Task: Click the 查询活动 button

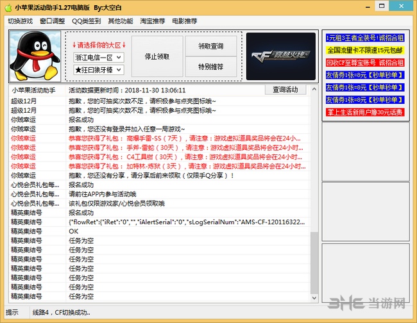Action: click(x=285, y=90)
